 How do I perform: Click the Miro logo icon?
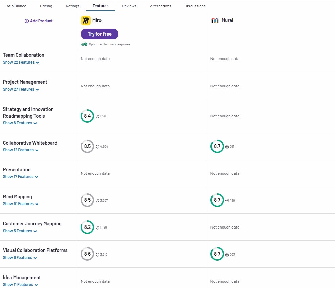coord(86,21)
